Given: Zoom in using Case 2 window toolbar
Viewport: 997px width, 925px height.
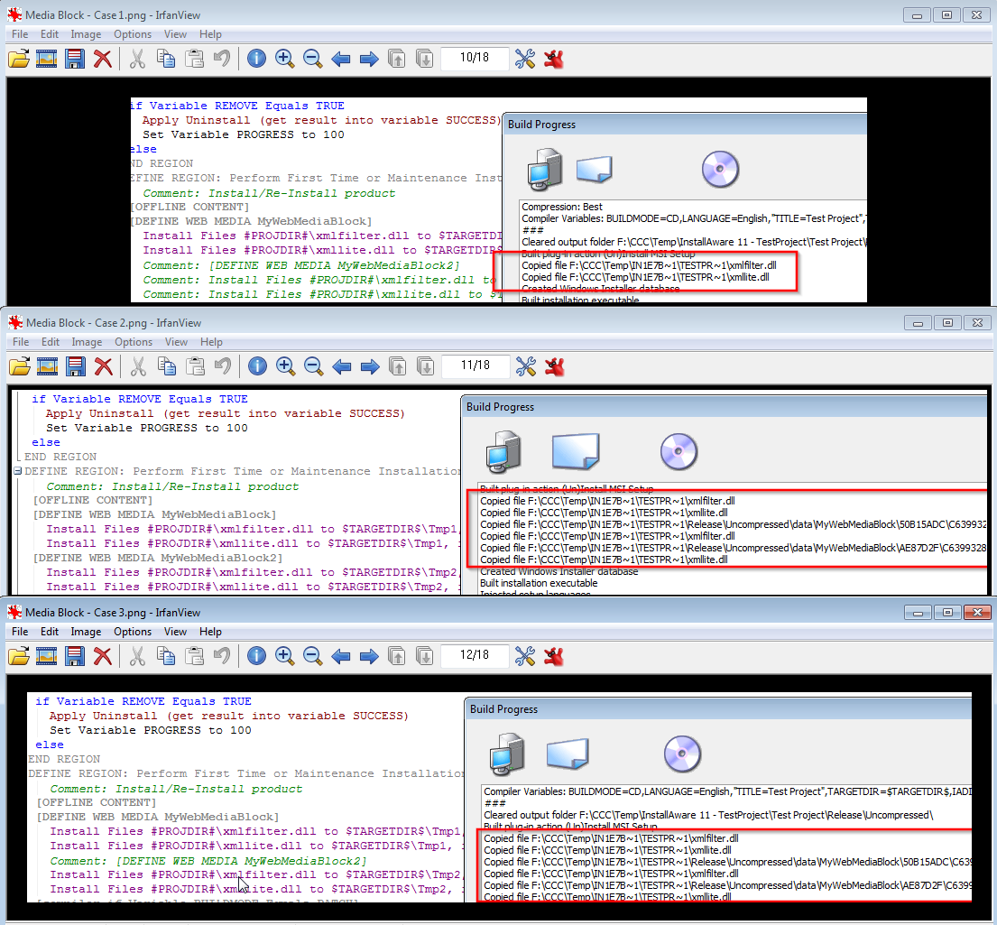Looking at the screenshot, I should 285,367.
